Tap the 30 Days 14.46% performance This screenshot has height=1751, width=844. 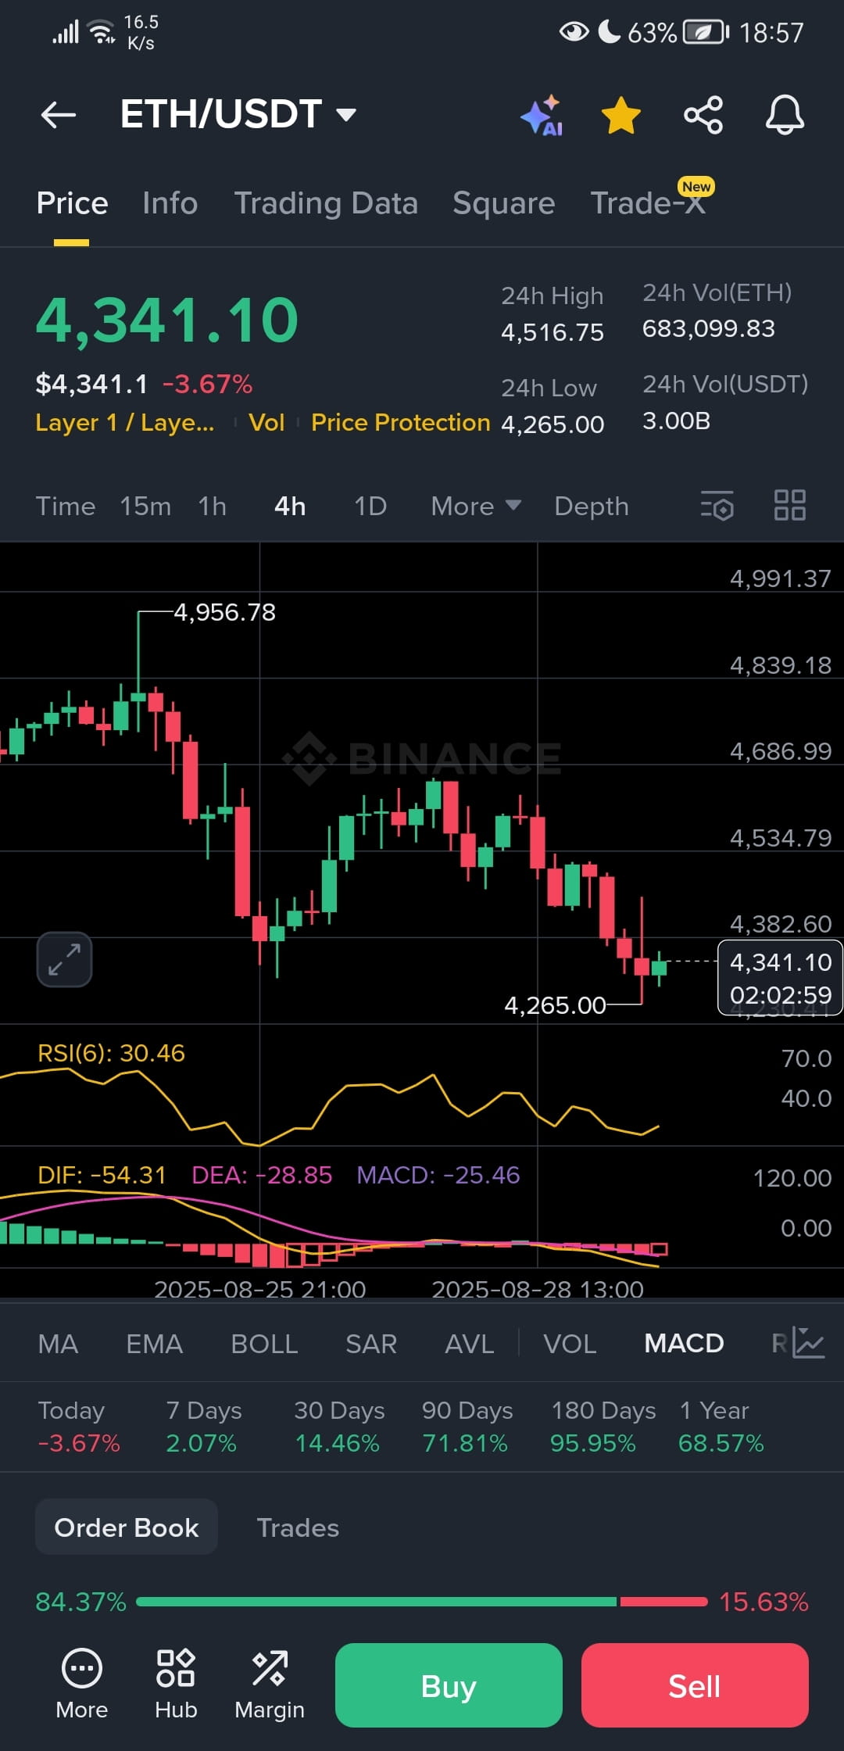[x=339, y=1427]
